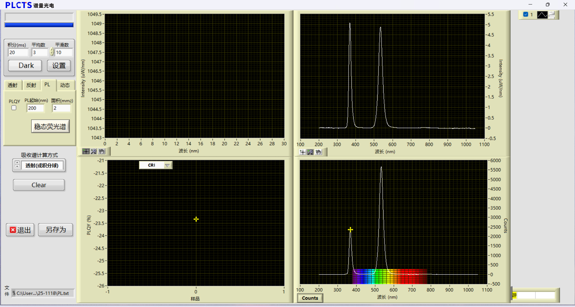
Task: Select crosshair cursor tool under left graph
Action: point(86,151)
